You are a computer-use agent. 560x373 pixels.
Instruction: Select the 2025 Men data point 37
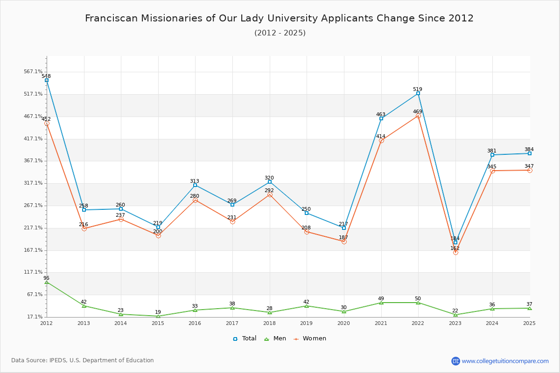(x=530, y=308)
